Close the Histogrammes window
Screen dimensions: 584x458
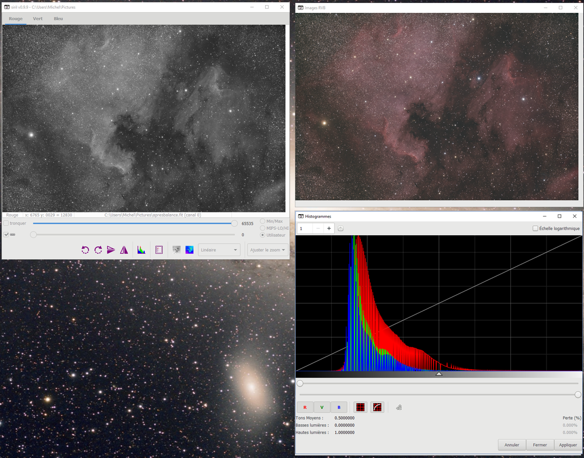(x=574, y=216)
